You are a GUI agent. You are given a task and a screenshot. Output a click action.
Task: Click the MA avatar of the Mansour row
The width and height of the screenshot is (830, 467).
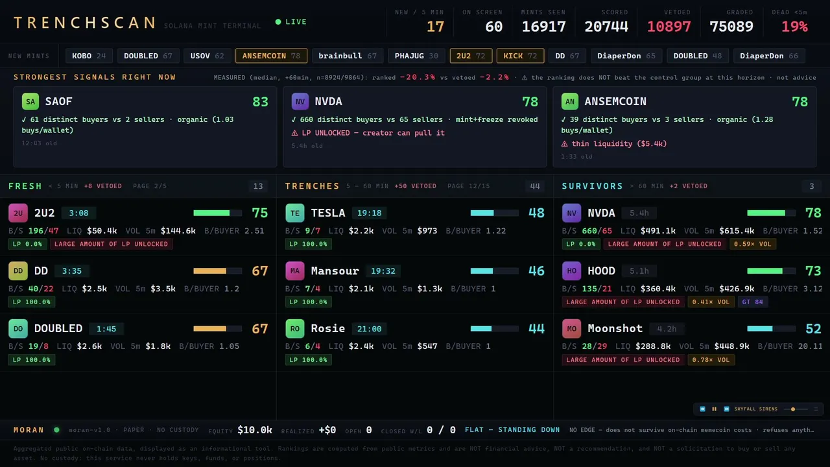tap(295, 271)
